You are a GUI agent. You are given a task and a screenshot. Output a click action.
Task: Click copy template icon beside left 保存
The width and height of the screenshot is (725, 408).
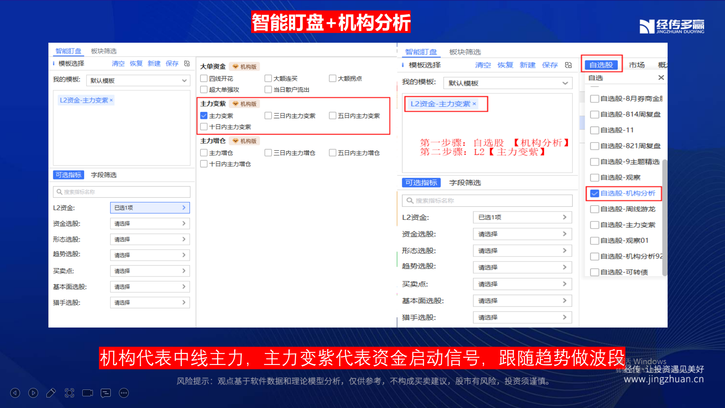coord(187,63)
